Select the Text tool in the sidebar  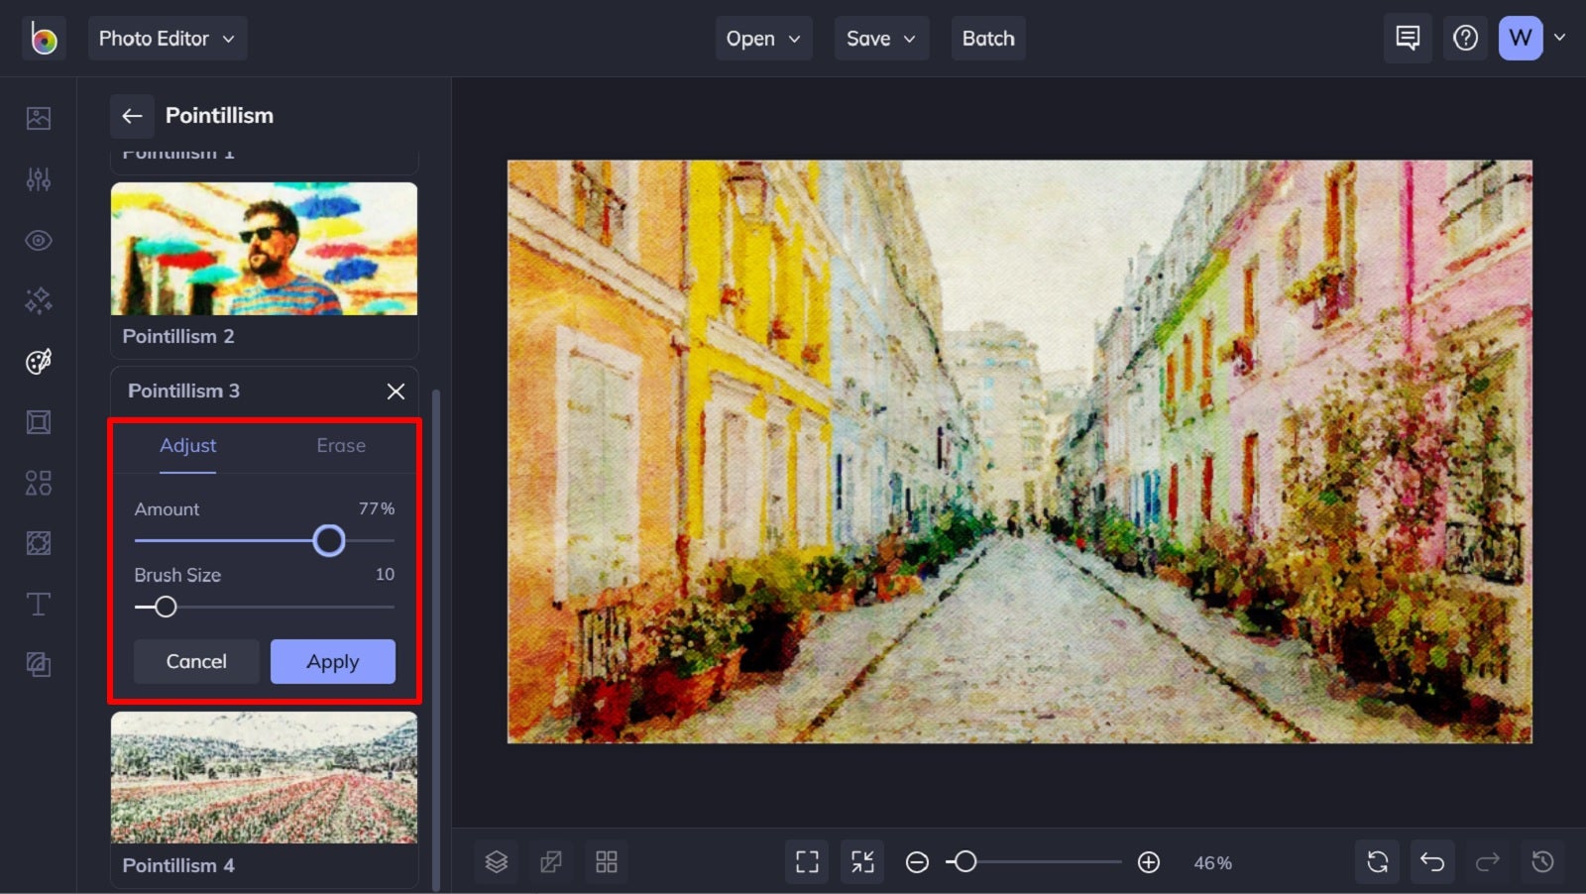[x=38, y=603]
